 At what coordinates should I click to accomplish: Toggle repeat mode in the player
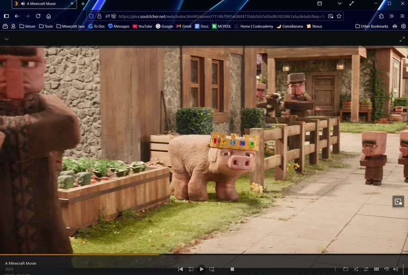345,269
